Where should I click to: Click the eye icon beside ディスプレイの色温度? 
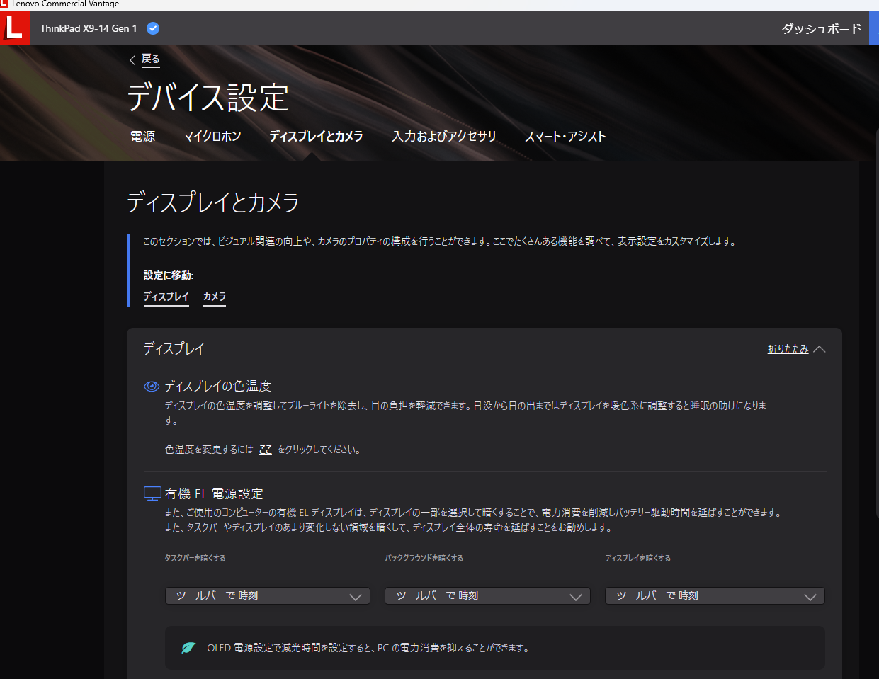click(152, 386)
